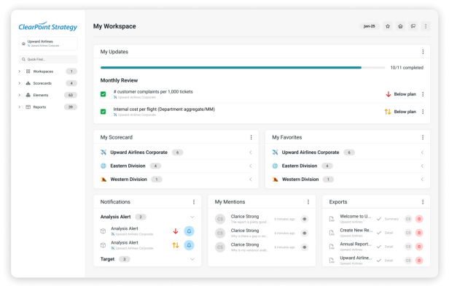Click red down arrow status on customer complaints

click(389, 94)
